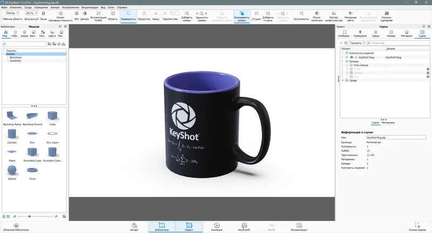Click the scene tree search field
The image size is (432, 233).
click(x=397, y=43)
